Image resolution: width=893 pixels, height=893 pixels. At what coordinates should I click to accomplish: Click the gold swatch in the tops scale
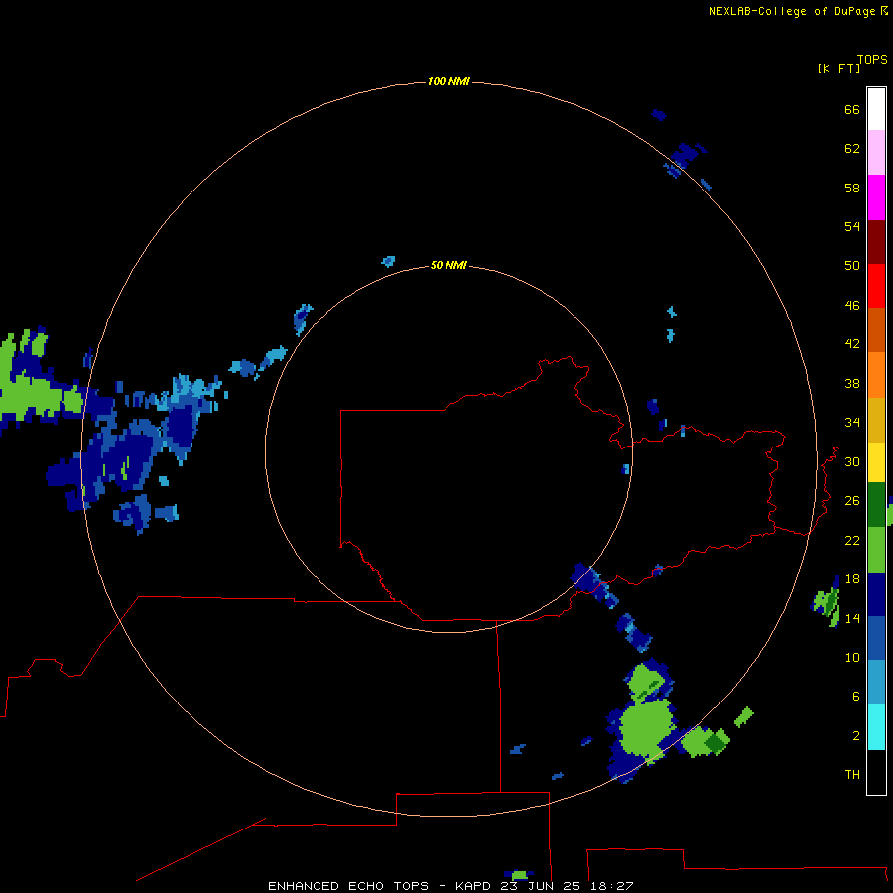click(x=876, y=420)
